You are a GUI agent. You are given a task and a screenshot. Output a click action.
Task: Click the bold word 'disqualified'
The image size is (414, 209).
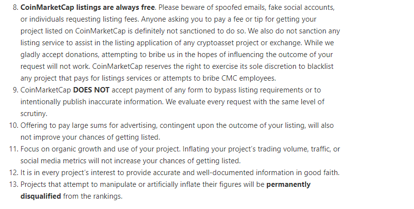41,196
